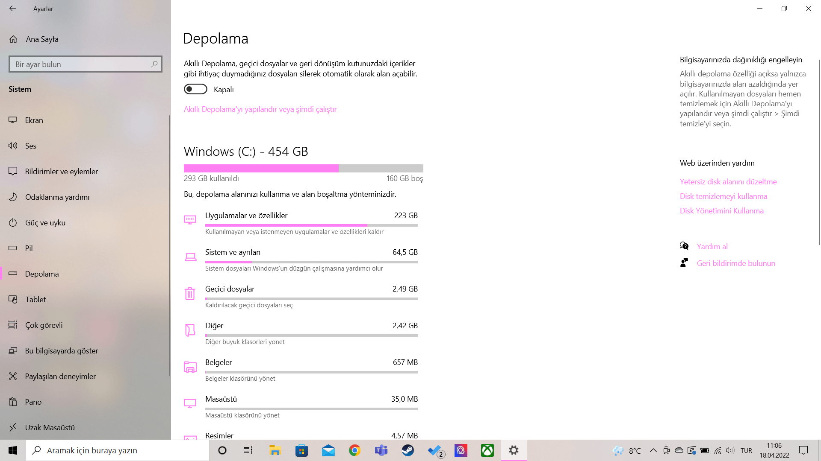Click the search magnifier in settings box
The height and width of the screenshot is (461, 821).
pyautogui.click(x=154, y=64)
